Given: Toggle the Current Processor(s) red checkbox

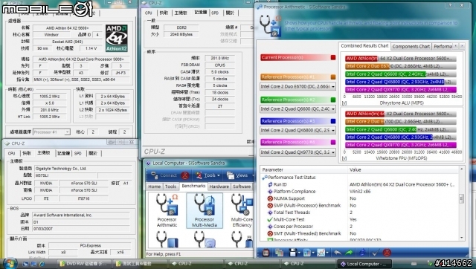Looking at the screenshot, I should (333, 57).
